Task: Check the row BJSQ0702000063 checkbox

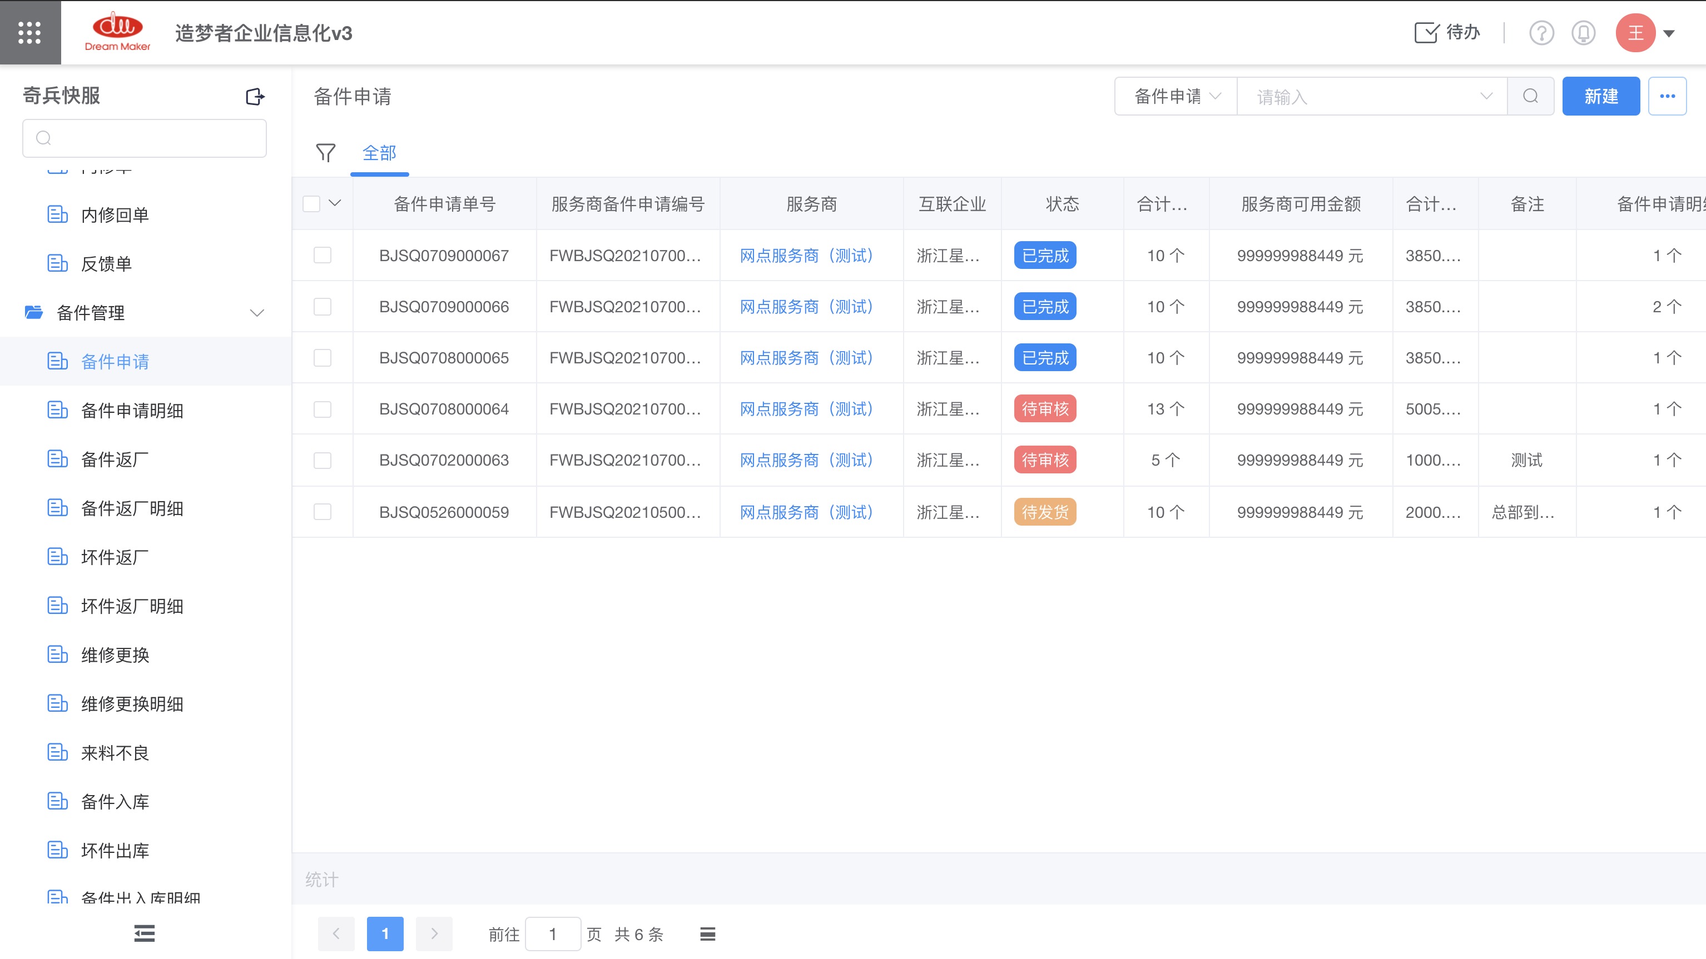Action: point(323,460)
